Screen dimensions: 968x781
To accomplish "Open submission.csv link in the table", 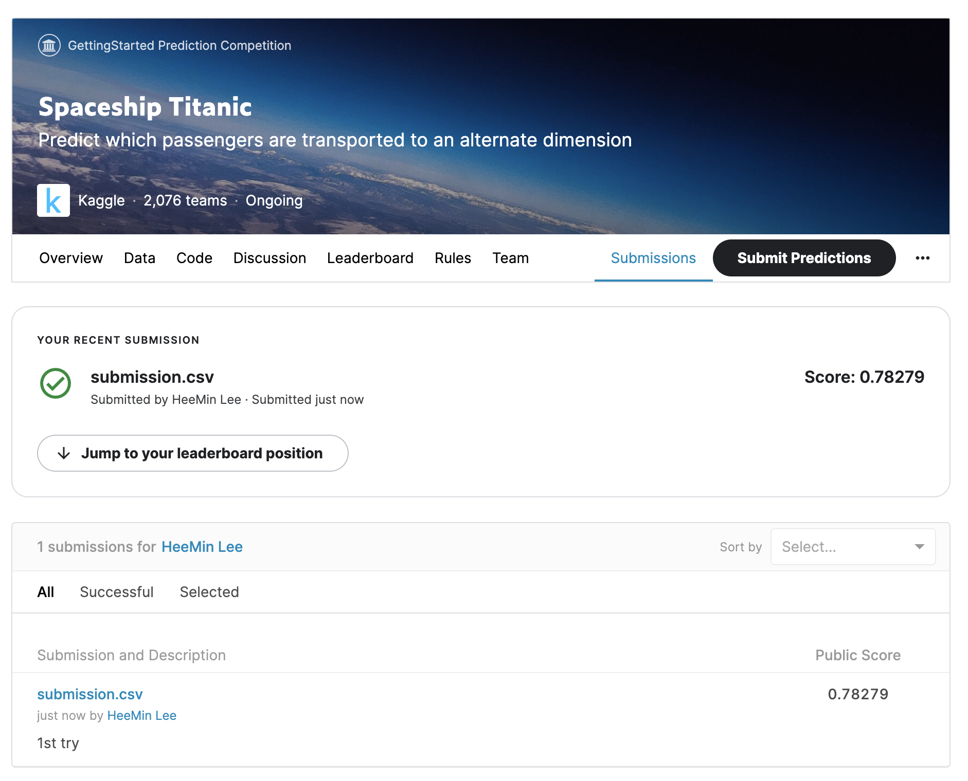I will 90,694.
